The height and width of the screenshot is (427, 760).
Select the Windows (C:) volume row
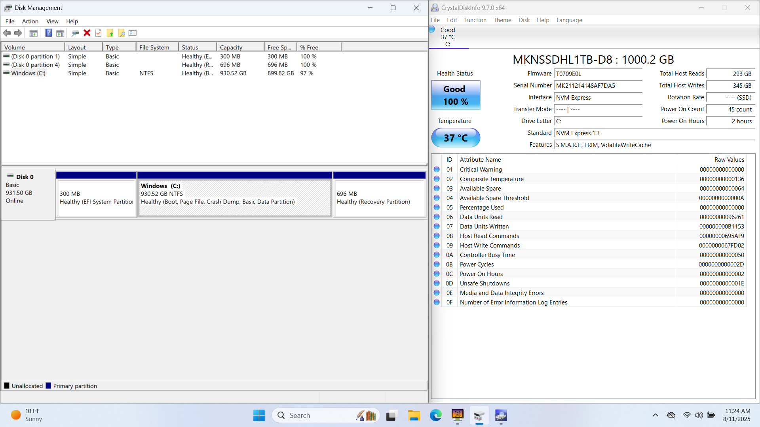[28, 73]
